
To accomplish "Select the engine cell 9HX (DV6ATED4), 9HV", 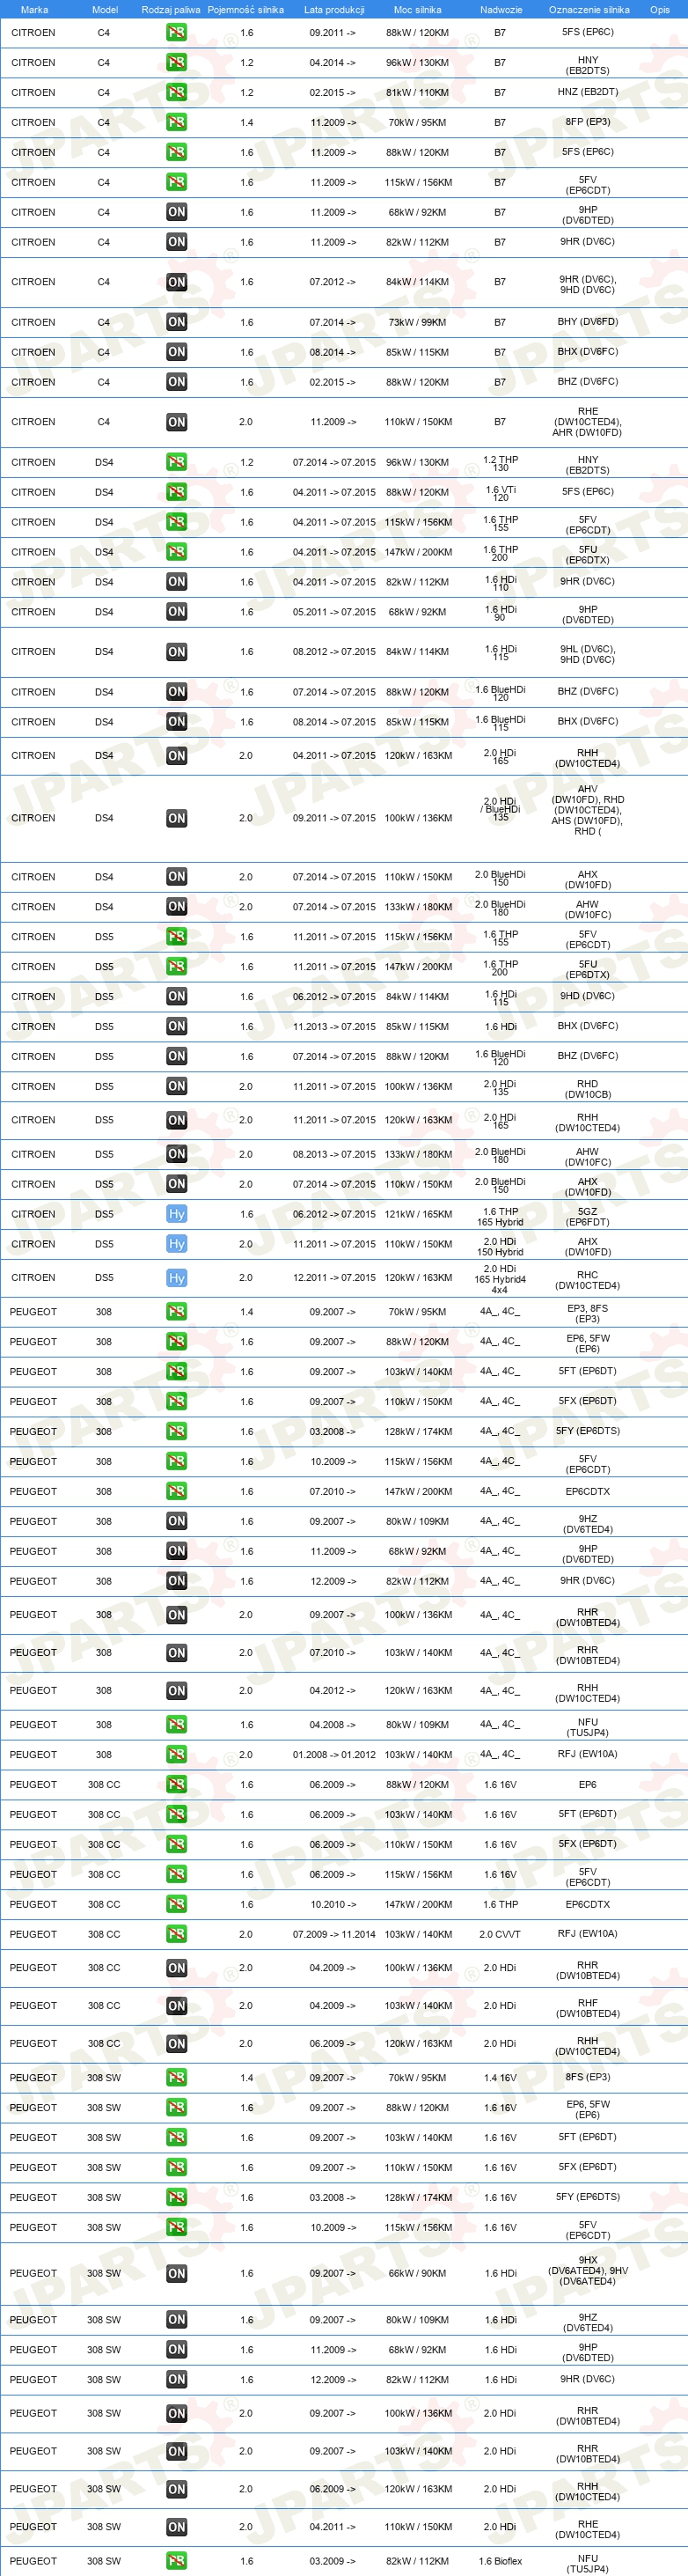I will (588, 2273).
